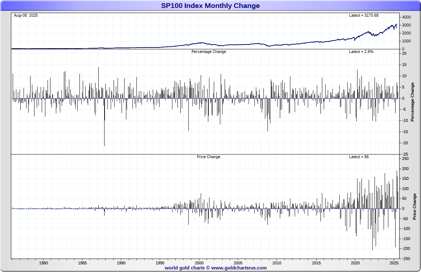The width and height of the screenshot is (421, 272).
Task: Click the 20 percentage axis value
Action: (x=404, y=54)
